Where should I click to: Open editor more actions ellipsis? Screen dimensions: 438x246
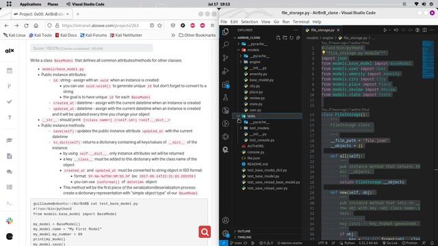coord(432,30)
